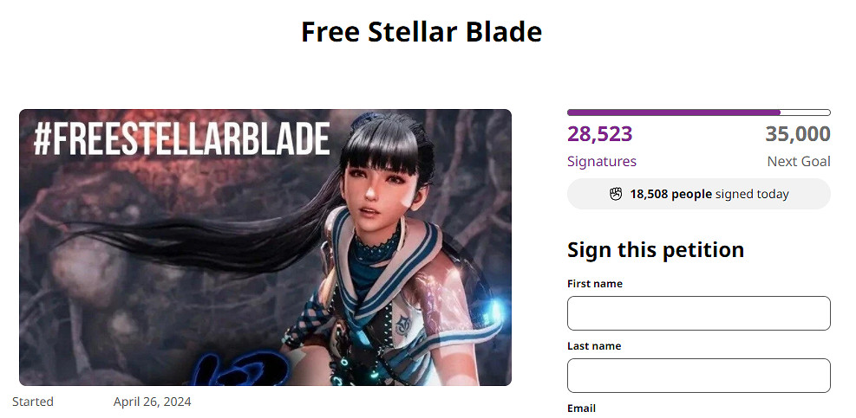Open the petition cover image
Screen dimensions: 856x418
pos(265,248)
